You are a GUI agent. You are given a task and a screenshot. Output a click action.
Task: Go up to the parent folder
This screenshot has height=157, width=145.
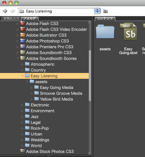(105, 11)
